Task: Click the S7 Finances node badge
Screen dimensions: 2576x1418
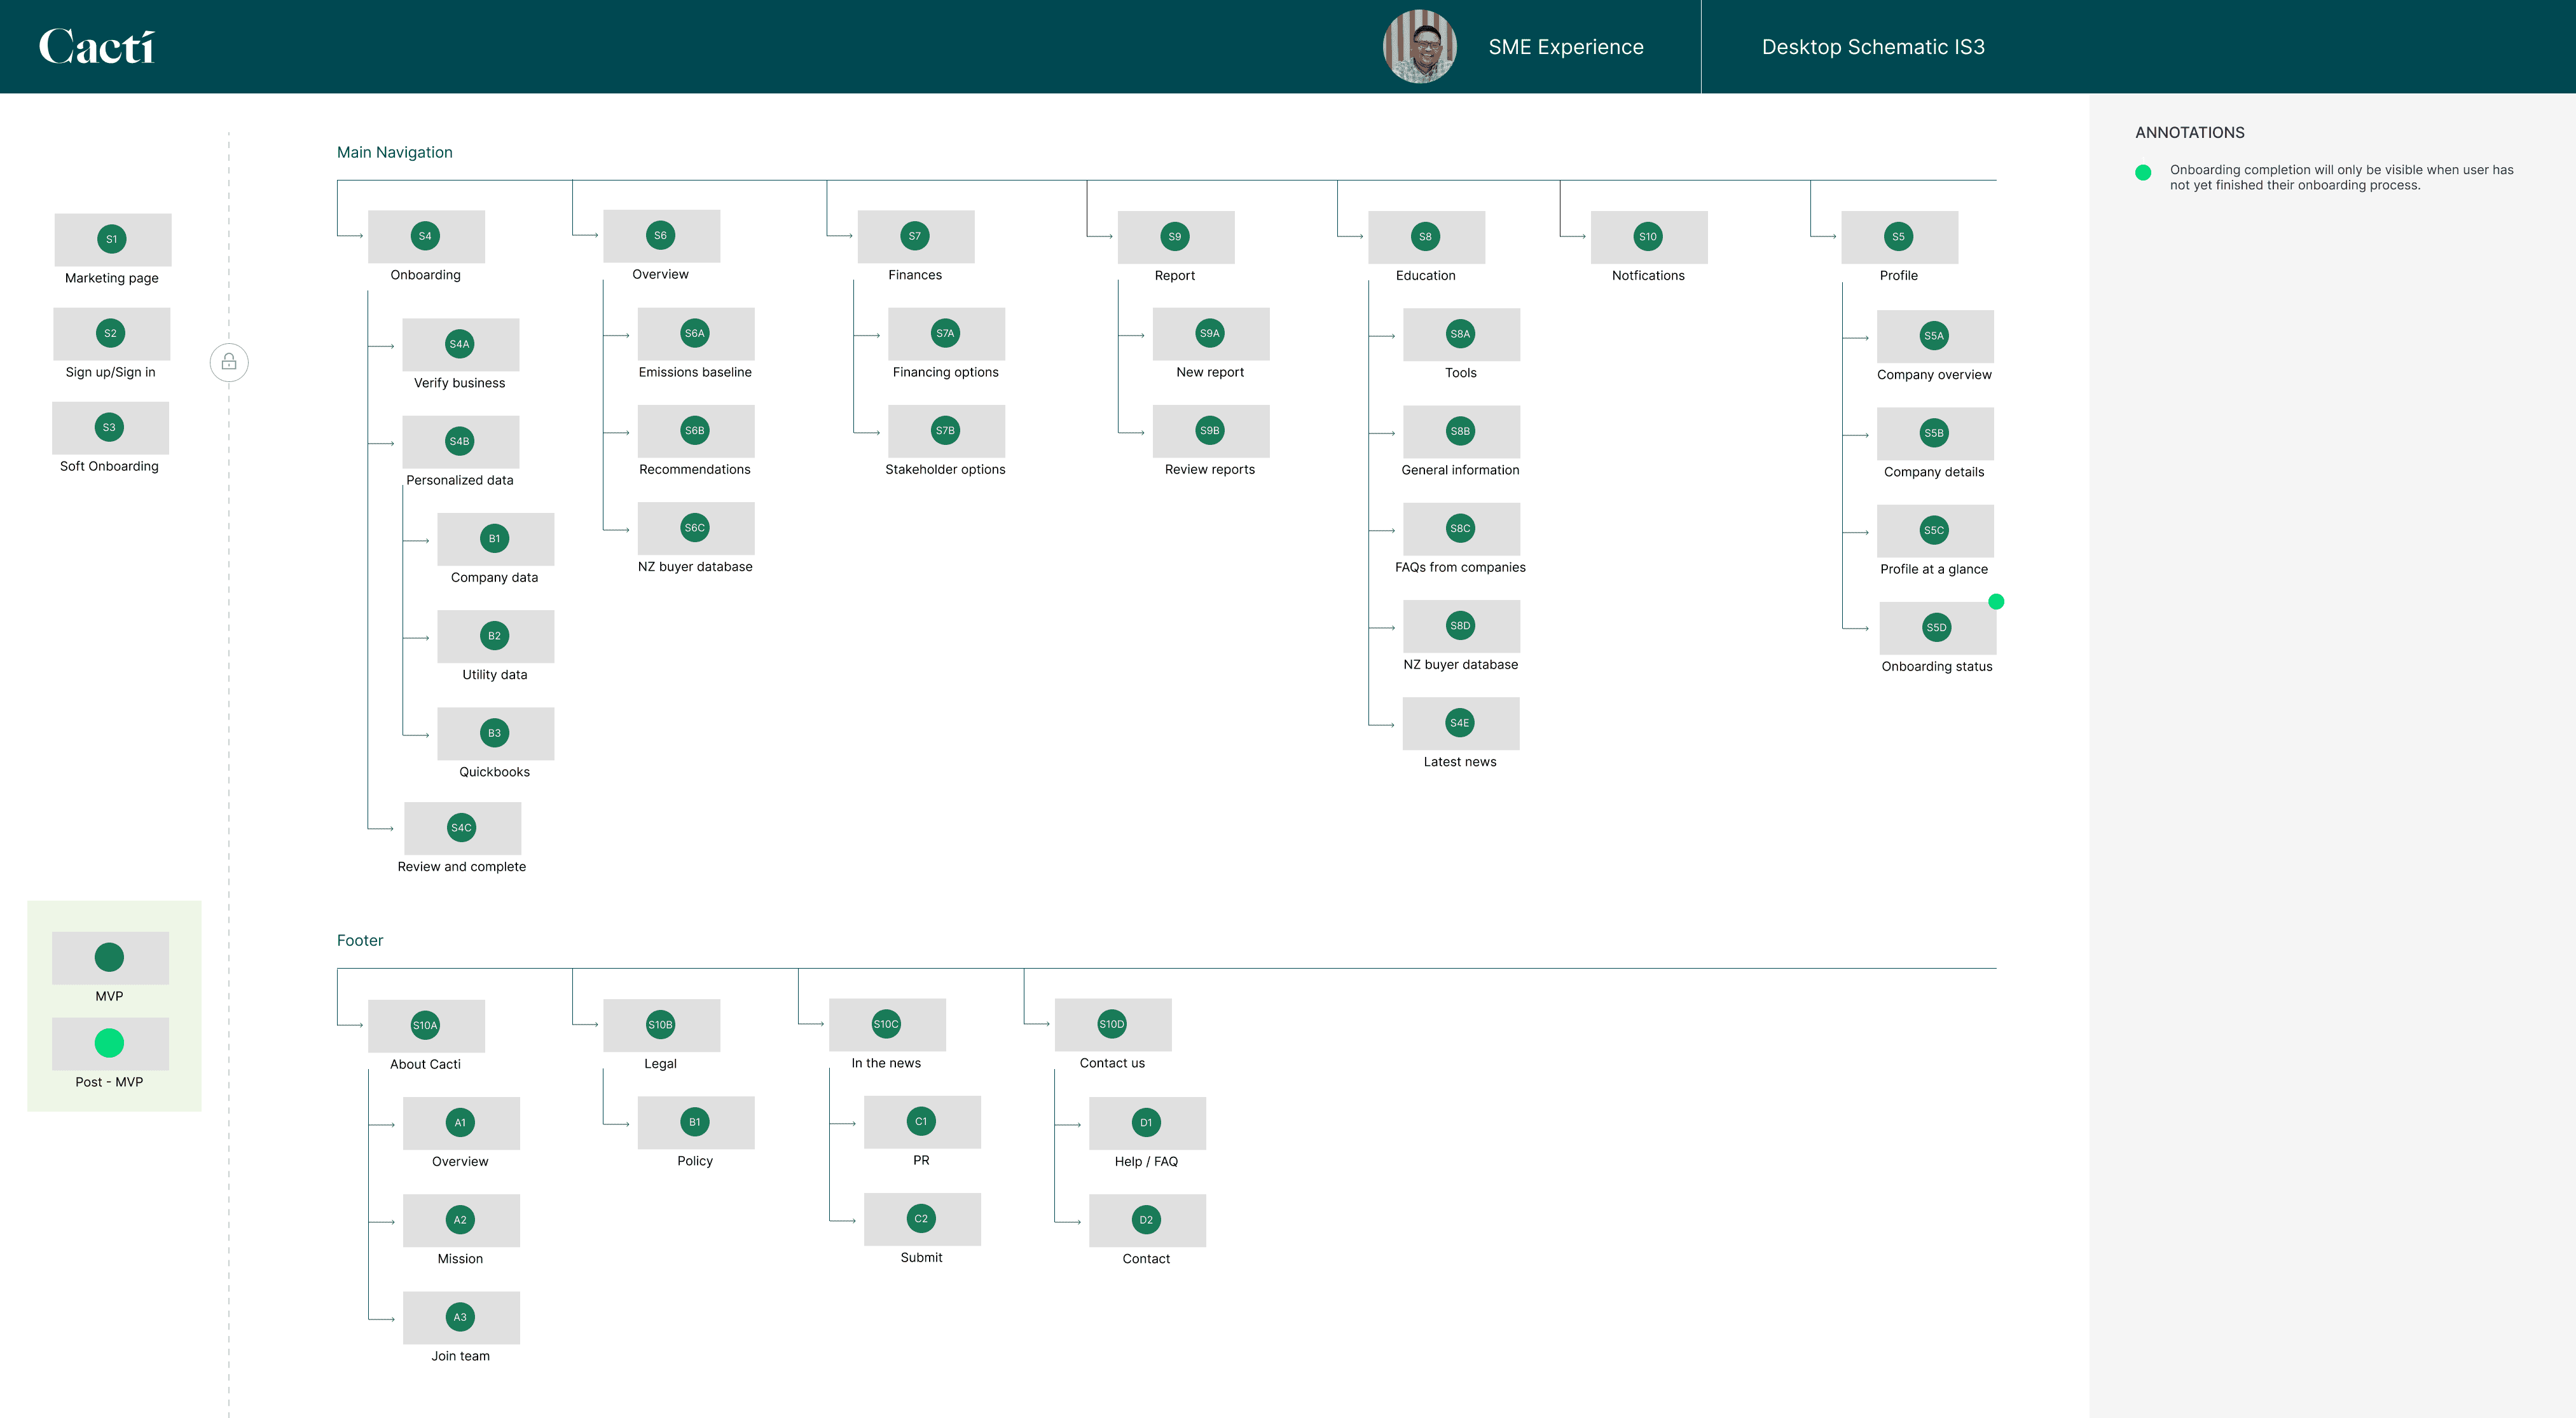Action: click(x=915, y=236)
